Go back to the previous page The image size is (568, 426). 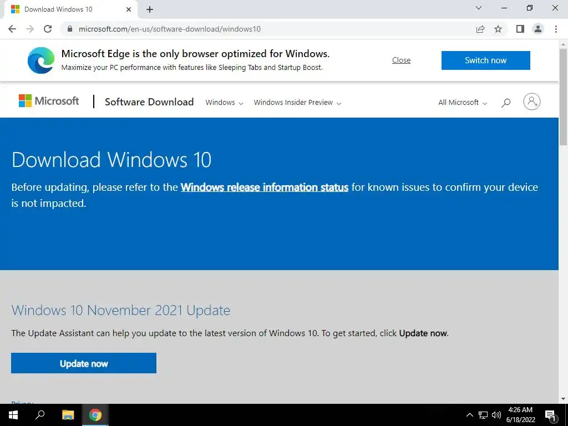pos(12,29)
